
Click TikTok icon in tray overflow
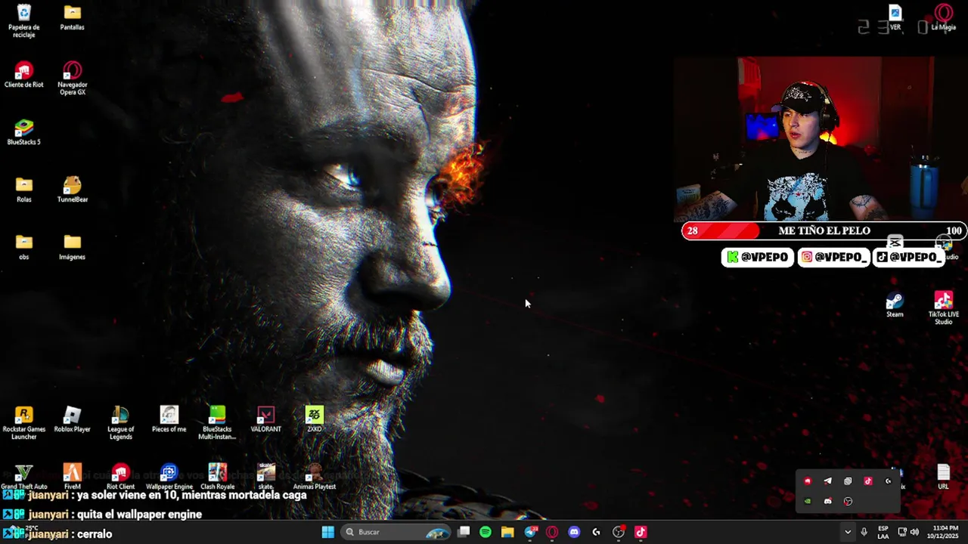868,481
